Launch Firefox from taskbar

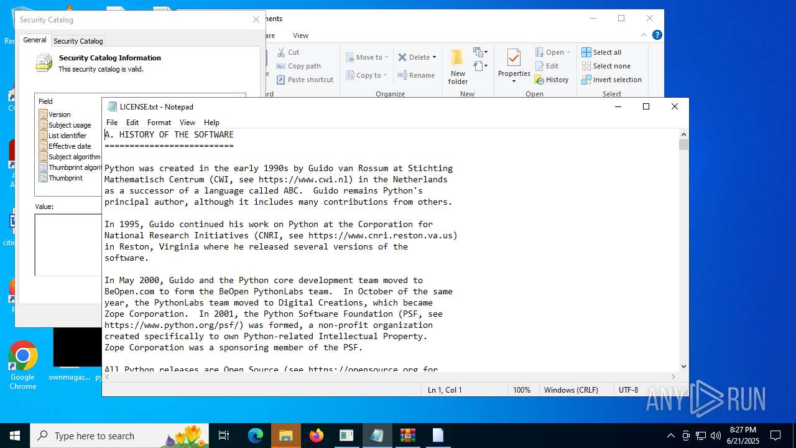coord(316,436)
